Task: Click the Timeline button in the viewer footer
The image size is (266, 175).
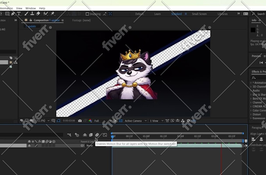Action: coord(178,121)
